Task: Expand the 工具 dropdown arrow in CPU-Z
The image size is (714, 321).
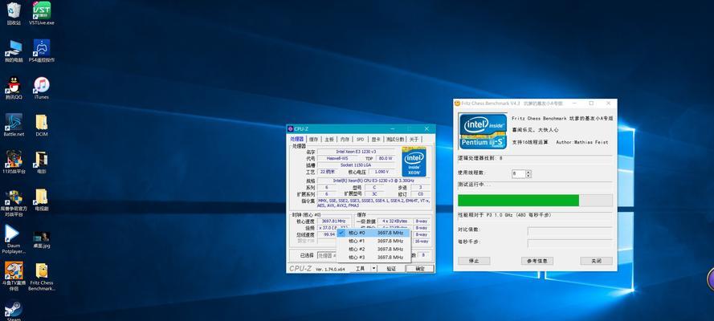Action: tap(373, 269)
